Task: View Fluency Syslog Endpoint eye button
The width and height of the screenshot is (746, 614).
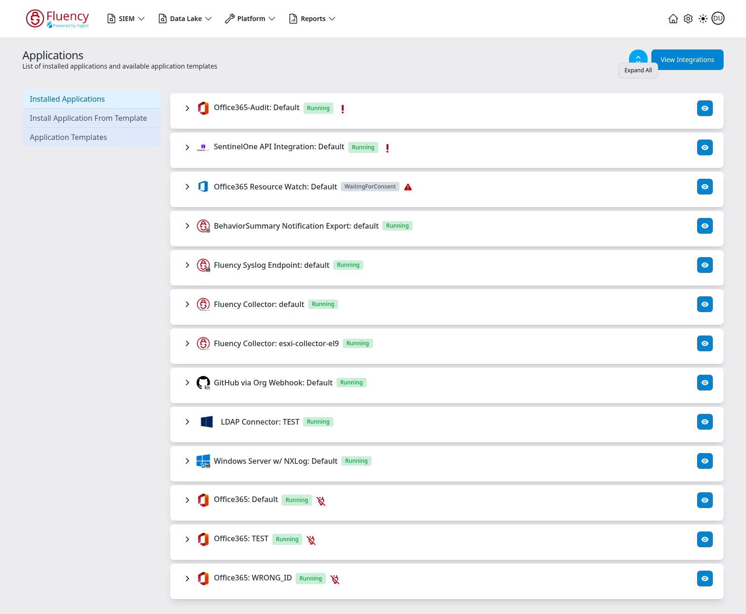Action: [x=705, y=265]
